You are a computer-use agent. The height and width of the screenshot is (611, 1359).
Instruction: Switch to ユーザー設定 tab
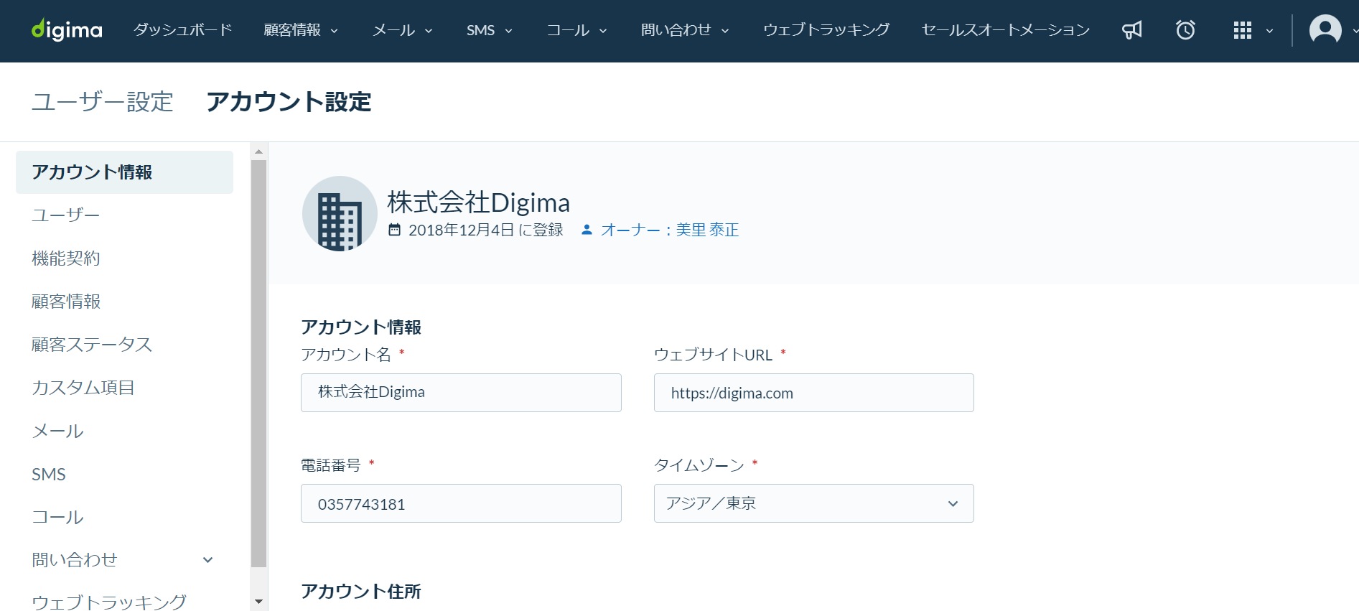[103, 102]
